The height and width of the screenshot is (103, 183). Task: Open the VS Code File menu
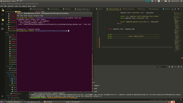pos(2,6)
